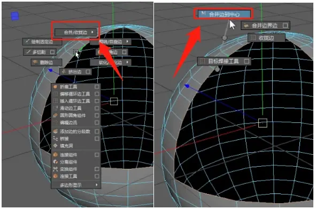The height and width of the screenshot is (209, 316).
Task: Click the 多切割 knife icon
Action: coord(28,52)
